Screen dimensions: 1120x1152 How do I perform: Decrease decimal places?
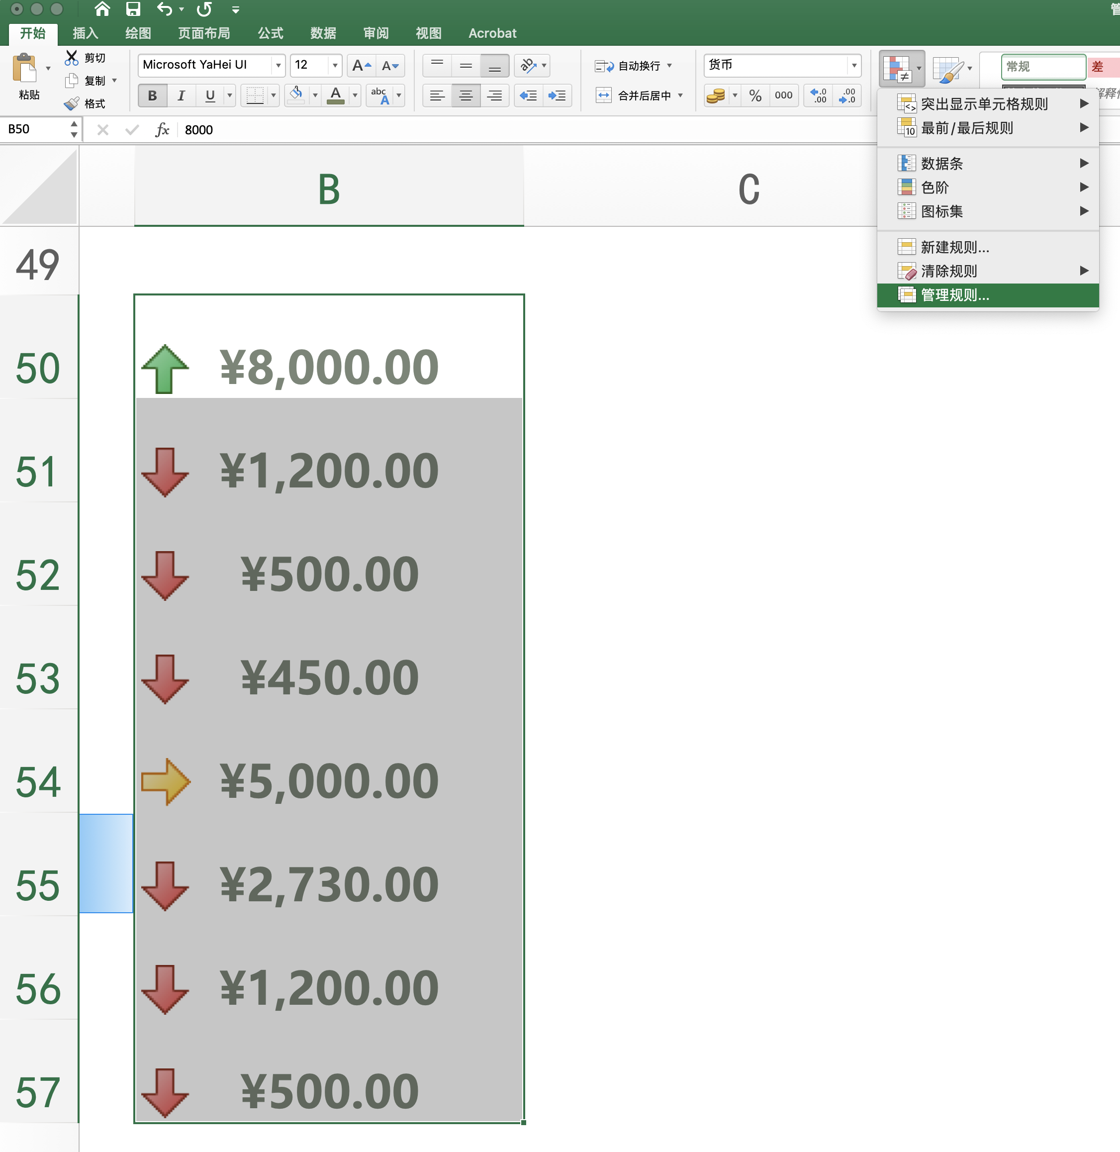tap(847, 96)
